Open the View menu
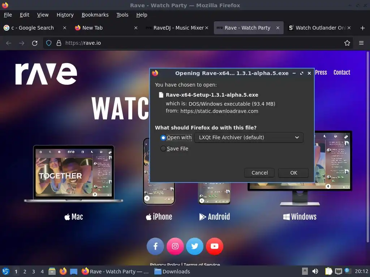Viewport: 370px width, 277px height. coord(43,15)
